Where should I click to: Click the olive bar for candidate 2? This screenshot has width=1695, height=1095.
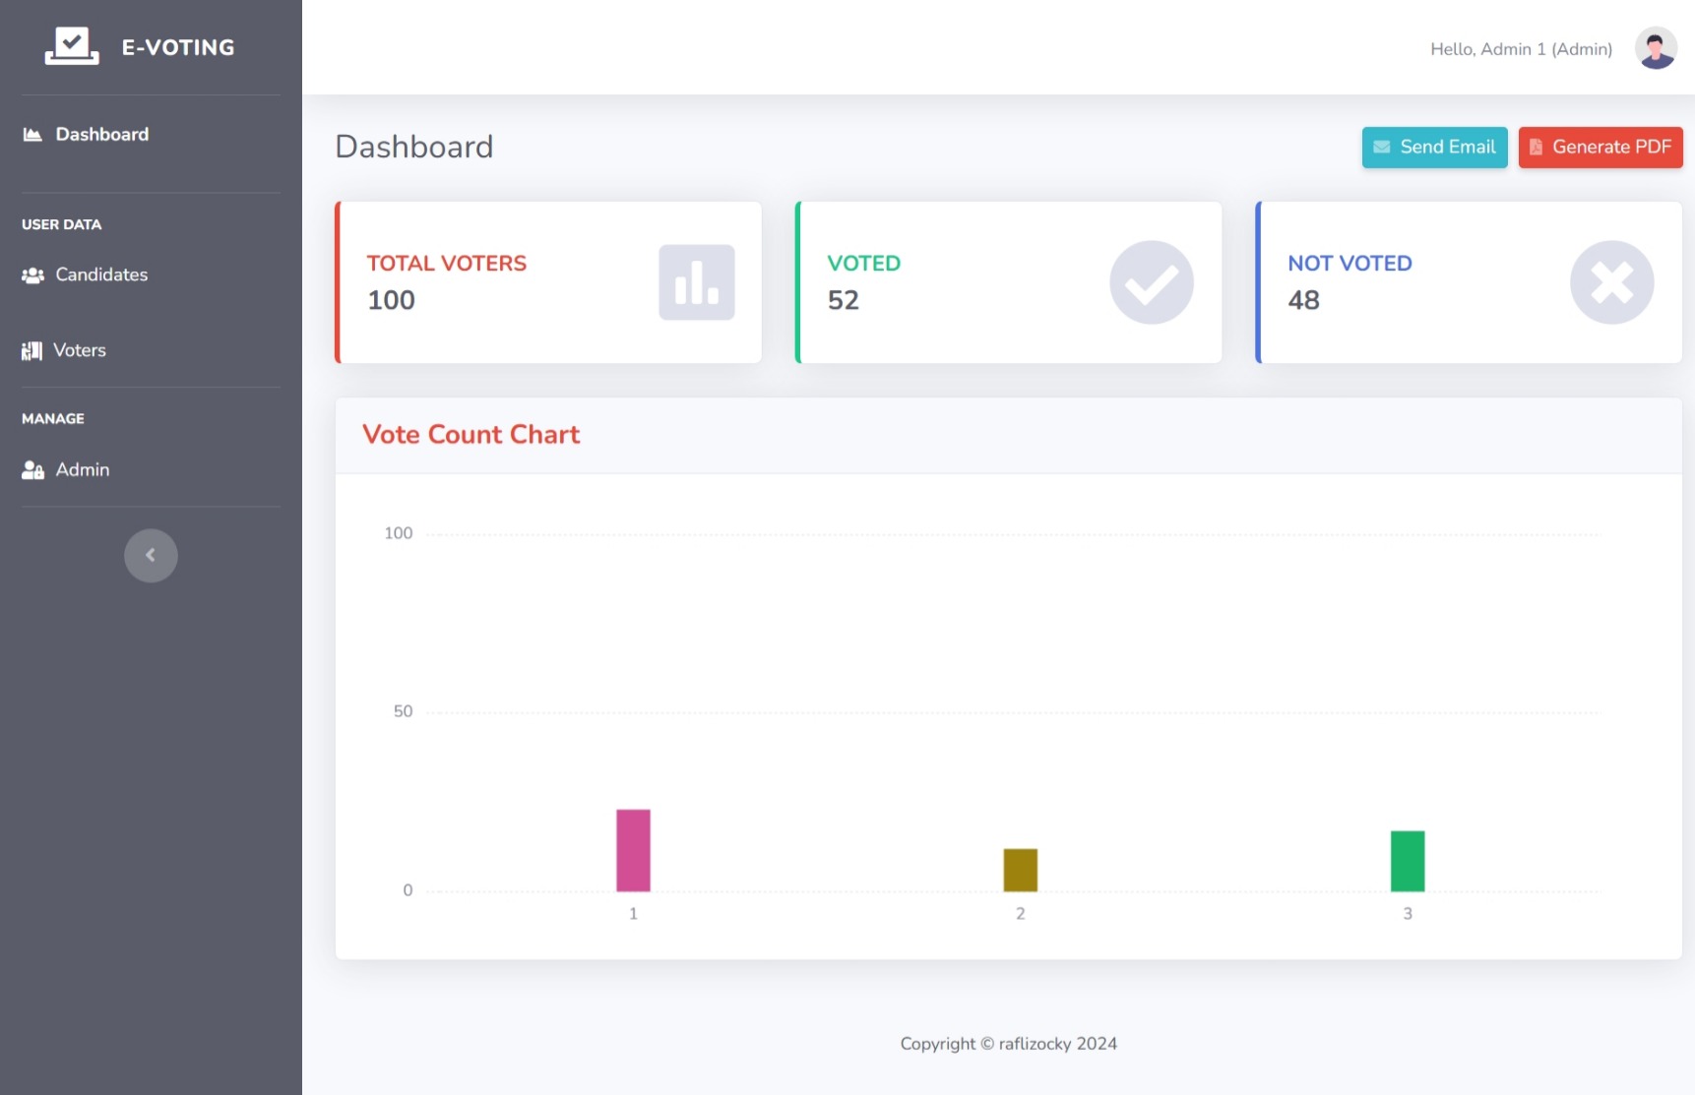coord(1020,870)
